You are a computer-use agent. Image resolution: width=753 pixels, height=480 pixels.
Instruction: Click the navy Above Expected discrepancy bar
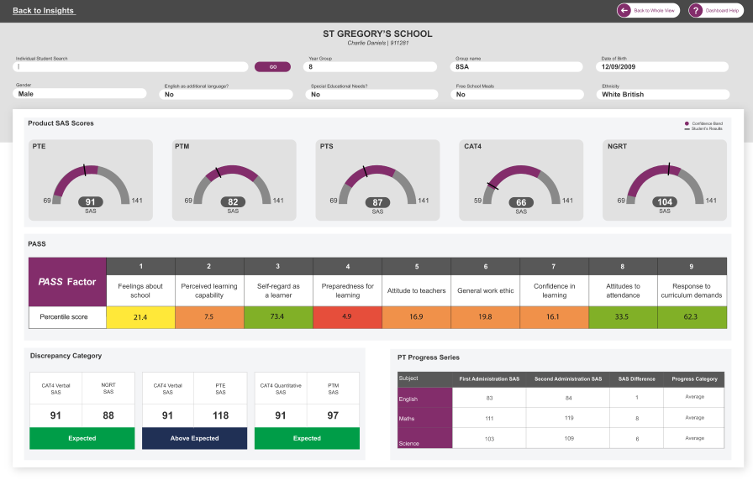tap(195, 438)
